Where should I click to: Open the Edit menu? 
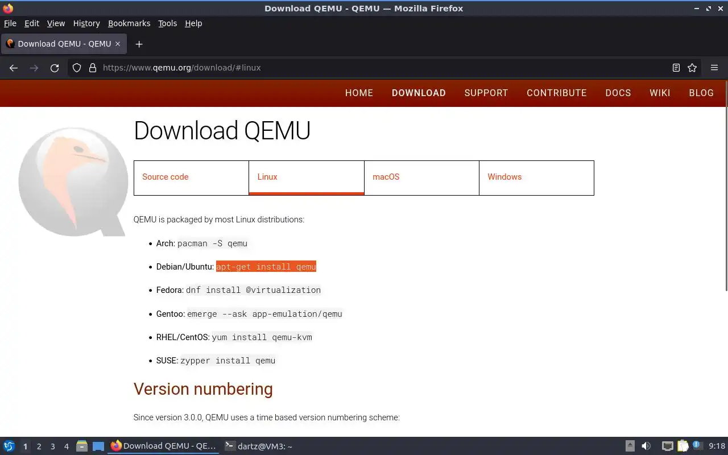(32, 23)
